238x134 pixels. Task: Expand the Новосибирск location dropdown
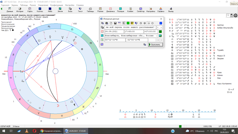pyautogui.click(x=157, y=36)
